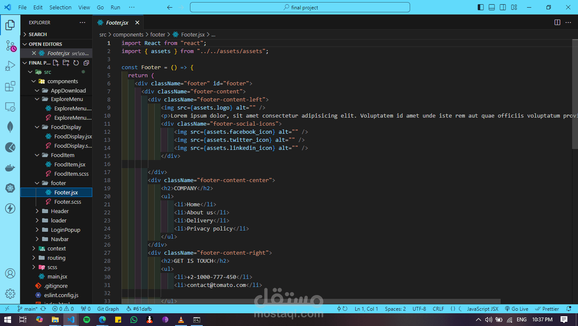Open the Source Control view
The width and height of the screenshot is (578, 326).
(x=10, y=46)
